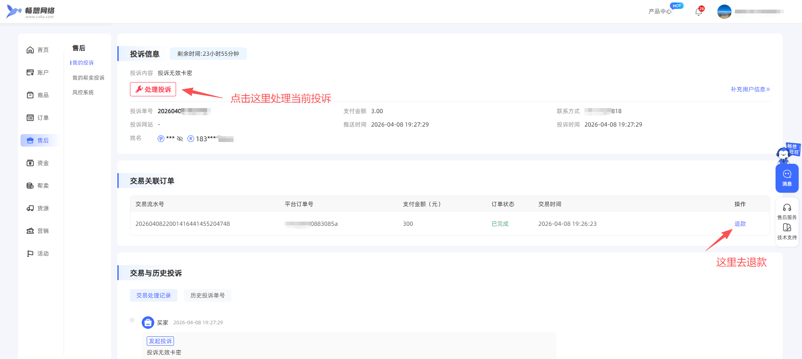Click the 畅想网络 logo
Screen dimensions: 802x359
click(31, 12)
